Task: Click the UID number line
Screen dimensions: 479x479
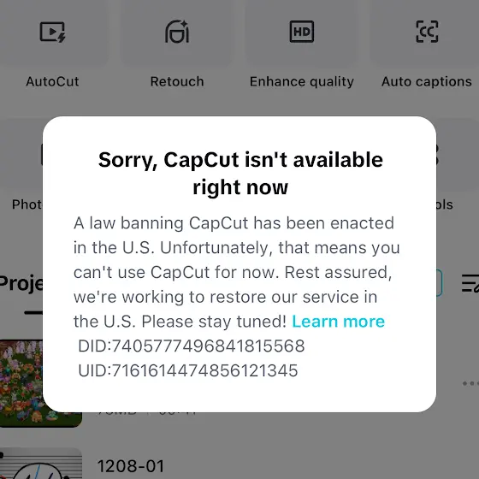Action: pos(188,370)
